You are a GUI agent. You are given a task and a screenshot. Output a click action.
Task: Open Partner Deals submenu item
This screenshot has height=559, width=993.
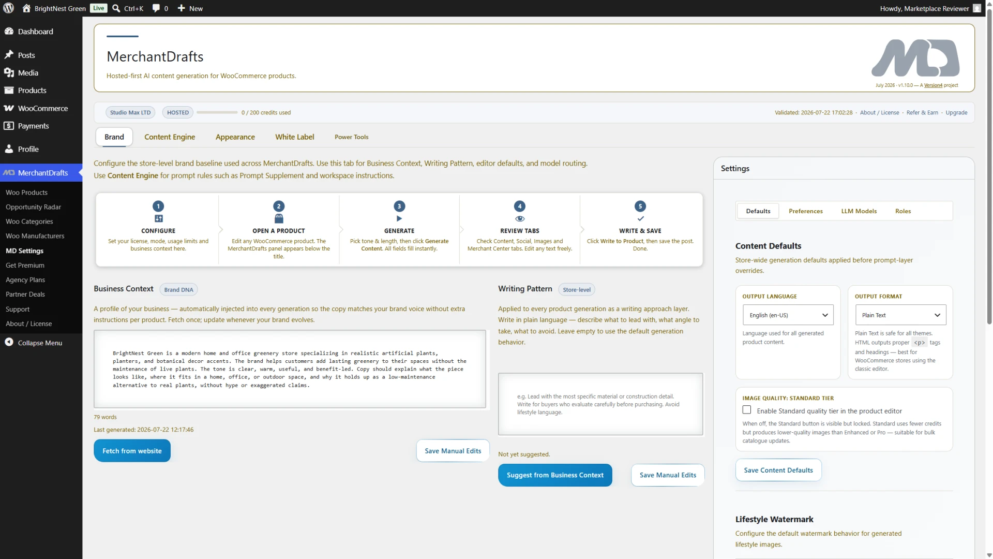click(25, 294)
